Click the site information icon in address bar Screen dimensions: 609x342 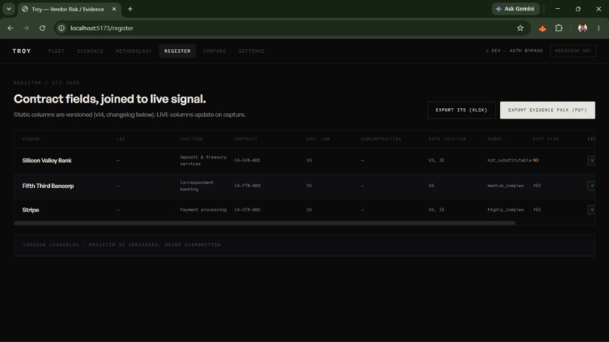pos(61,28)
